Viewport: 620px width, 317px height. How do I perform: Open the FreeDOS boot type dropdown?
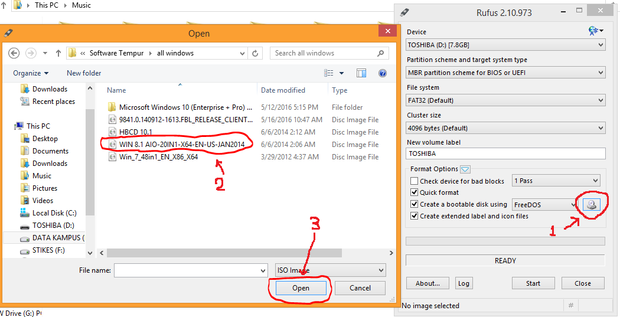(545, 205)
